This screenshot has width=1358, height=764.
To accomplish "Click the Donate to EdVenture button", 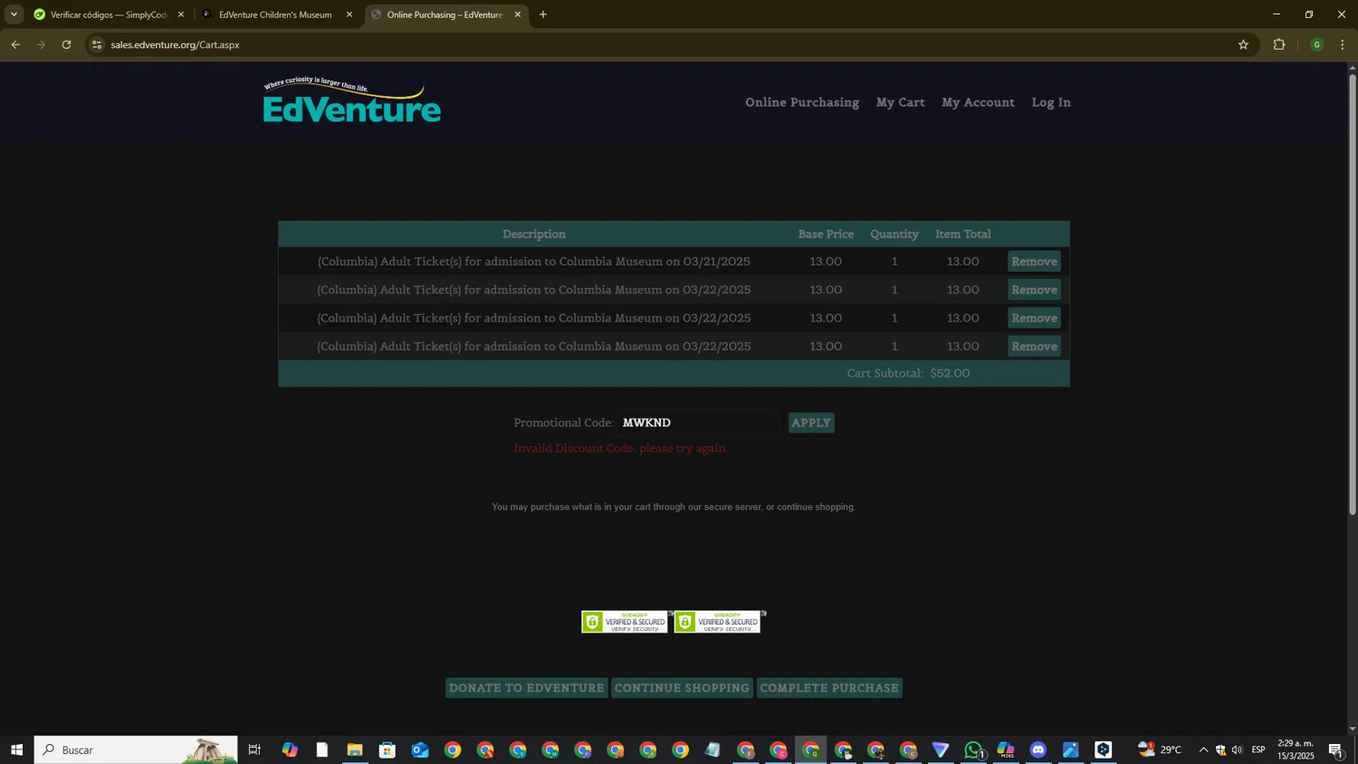I will point(526,688).
